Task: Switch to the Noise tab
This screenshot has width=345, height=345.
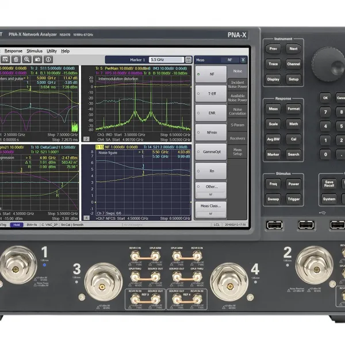Action: click(237, 71)
